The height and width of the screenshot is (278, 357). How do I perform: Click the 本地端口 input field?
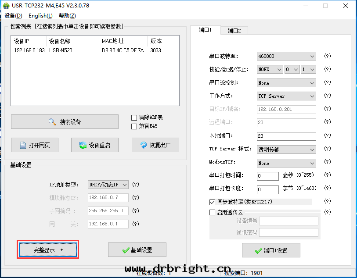[x=286, y=136]
